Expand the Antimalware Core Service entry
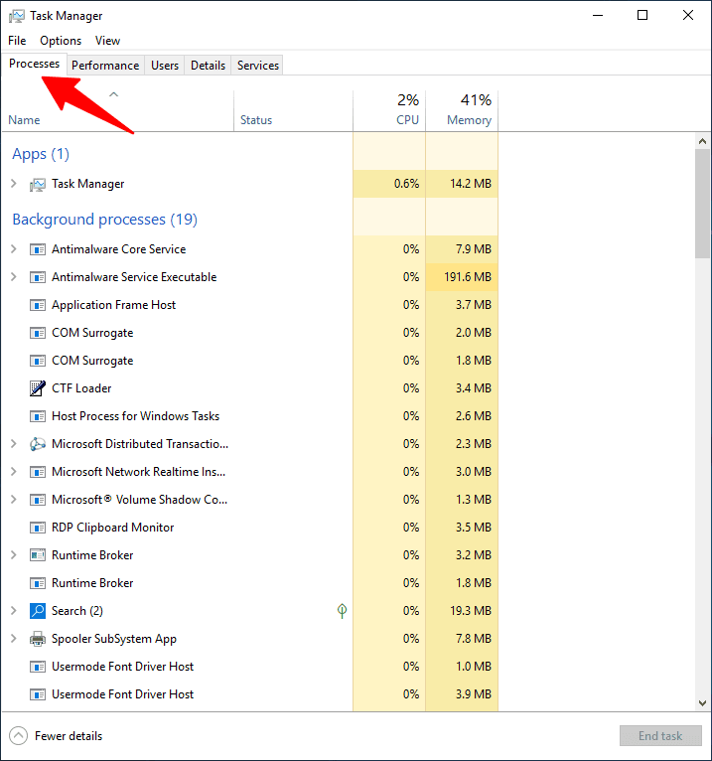Image resolution: width=712 pixels, height=761 pixels. (13, 249)
